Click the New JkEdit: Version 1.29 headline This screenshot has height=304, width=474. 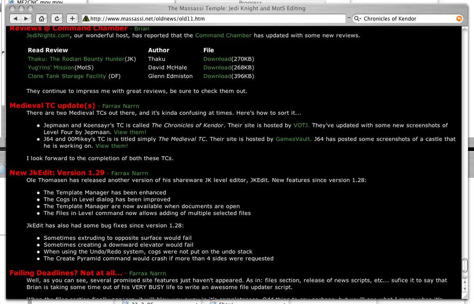point(57,173)
